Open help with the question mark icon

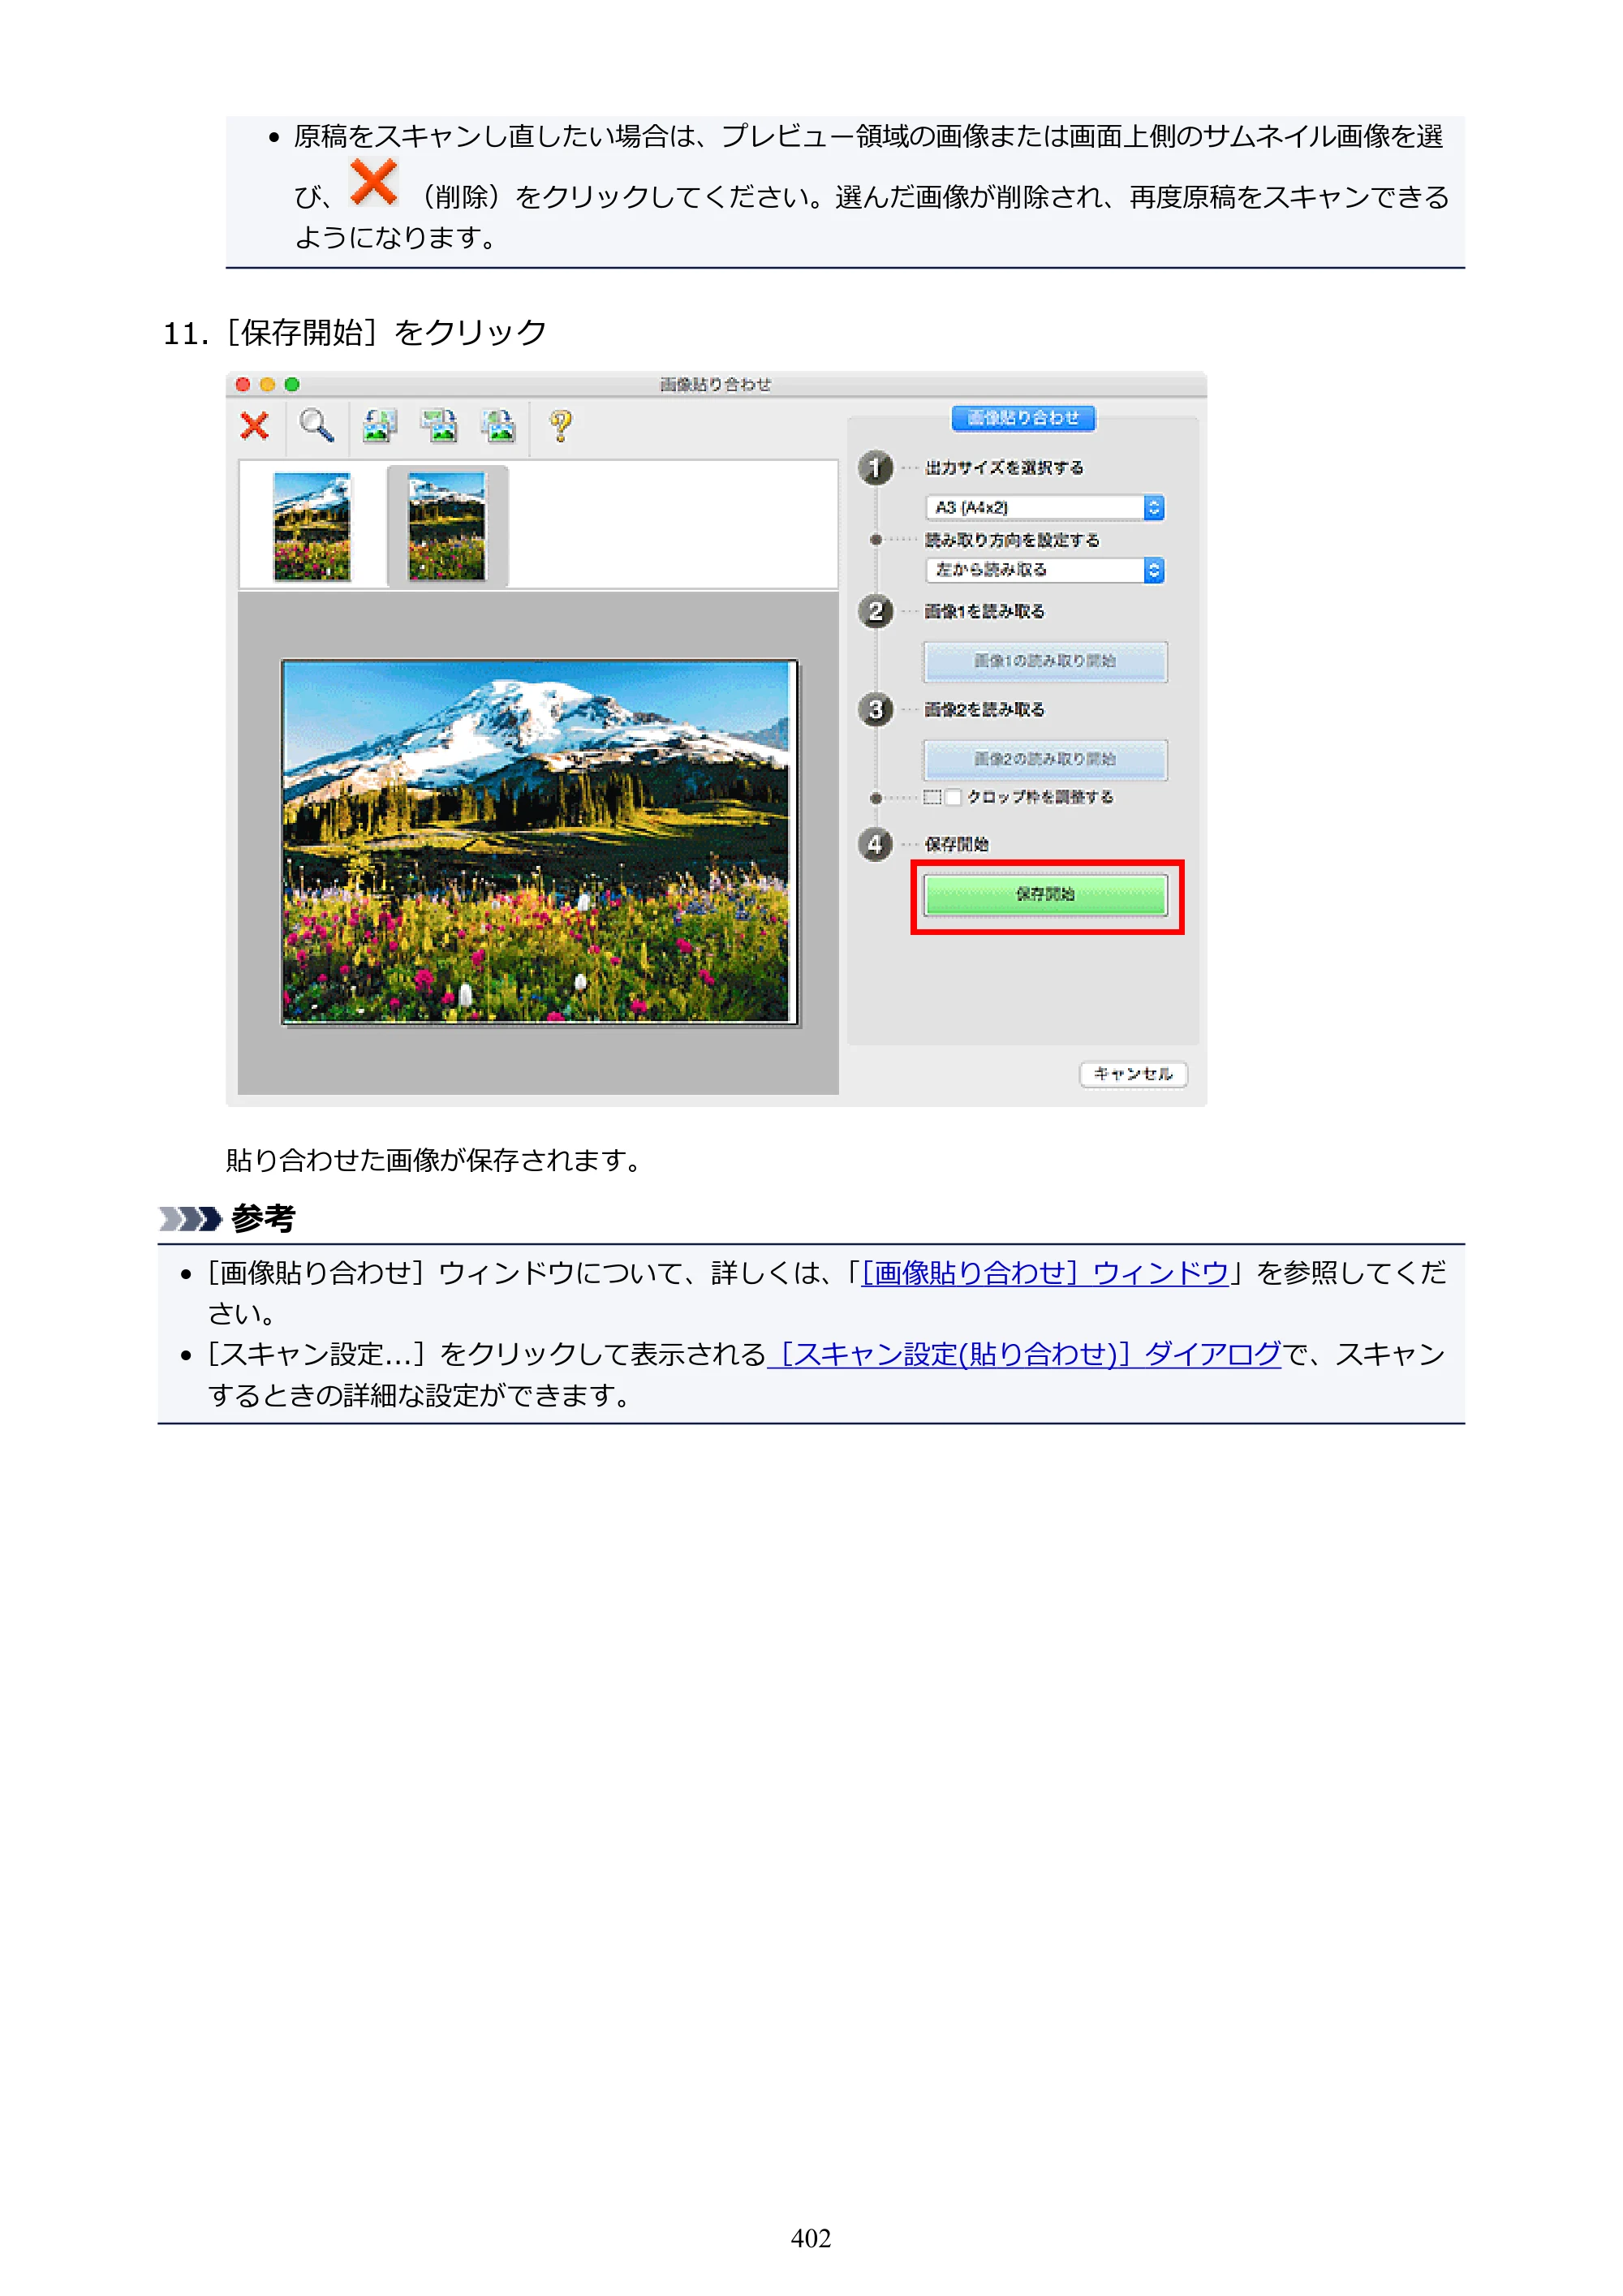point(561,426)
